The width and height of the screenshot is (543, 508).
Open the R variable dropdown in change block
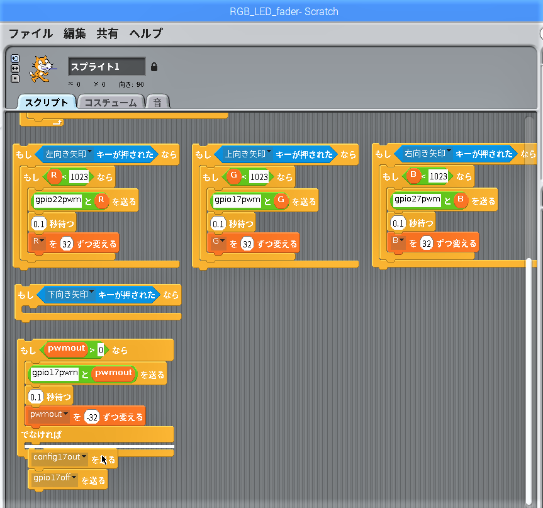(38, 242)
